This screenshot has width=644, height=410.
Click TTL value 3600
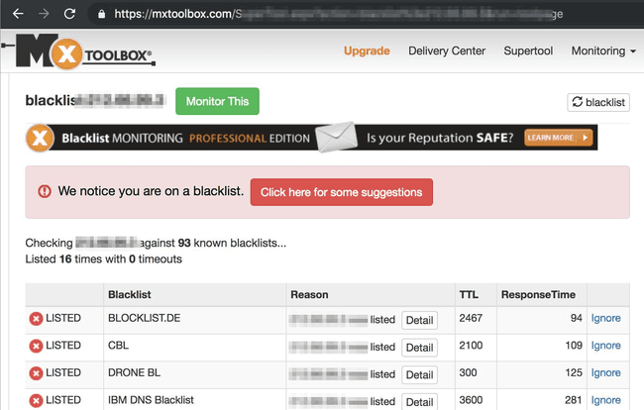point(471,400)
